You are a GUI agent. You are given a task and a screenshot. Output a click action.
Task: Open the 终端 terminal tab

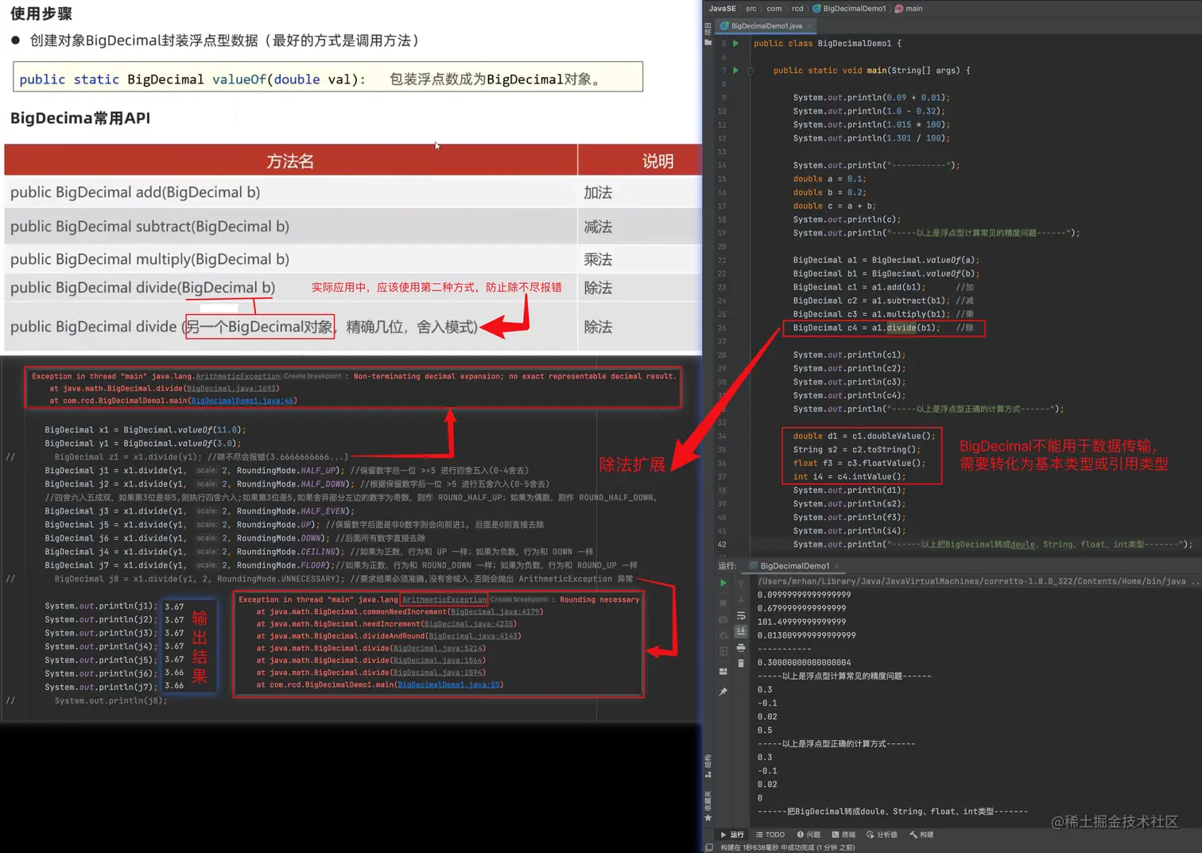pos(843,835)
